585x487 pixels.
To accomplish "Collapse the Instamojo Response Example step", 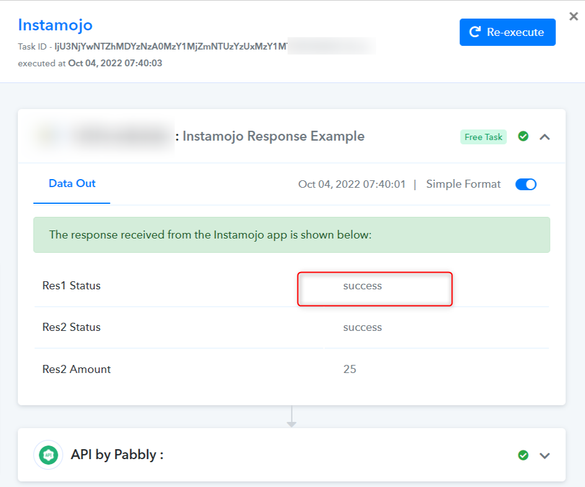I will [x=545, y=137].
